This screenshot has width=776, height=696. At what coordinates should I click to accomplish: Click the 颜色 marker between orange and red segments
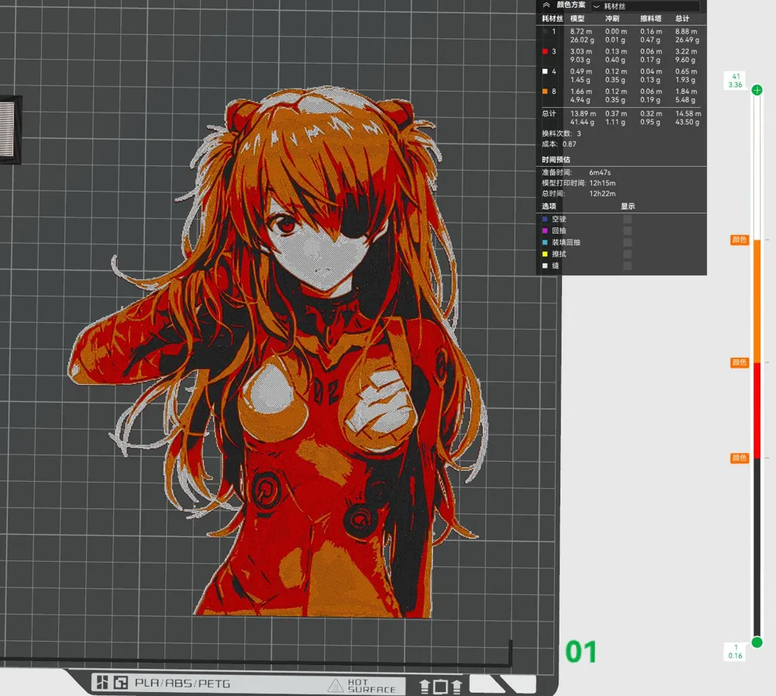[x=739, y=362]
